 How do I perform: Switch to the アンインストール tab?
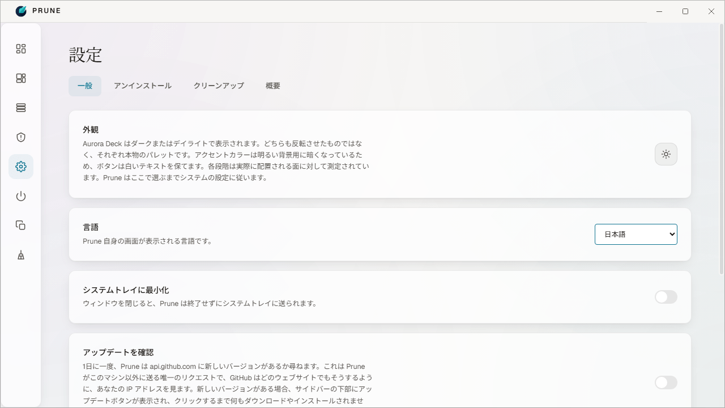point(143,86)
